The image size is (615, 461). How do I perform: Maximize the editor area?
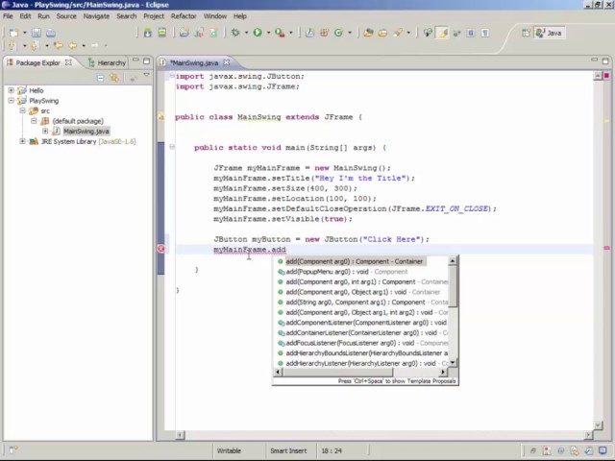coord(605,61)
